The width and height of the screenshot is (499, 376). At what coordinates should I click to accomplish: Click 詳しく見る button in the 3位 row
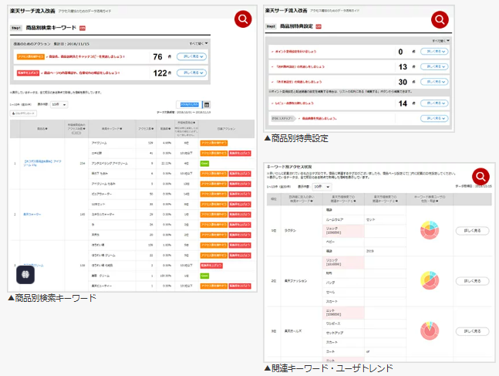472,331
